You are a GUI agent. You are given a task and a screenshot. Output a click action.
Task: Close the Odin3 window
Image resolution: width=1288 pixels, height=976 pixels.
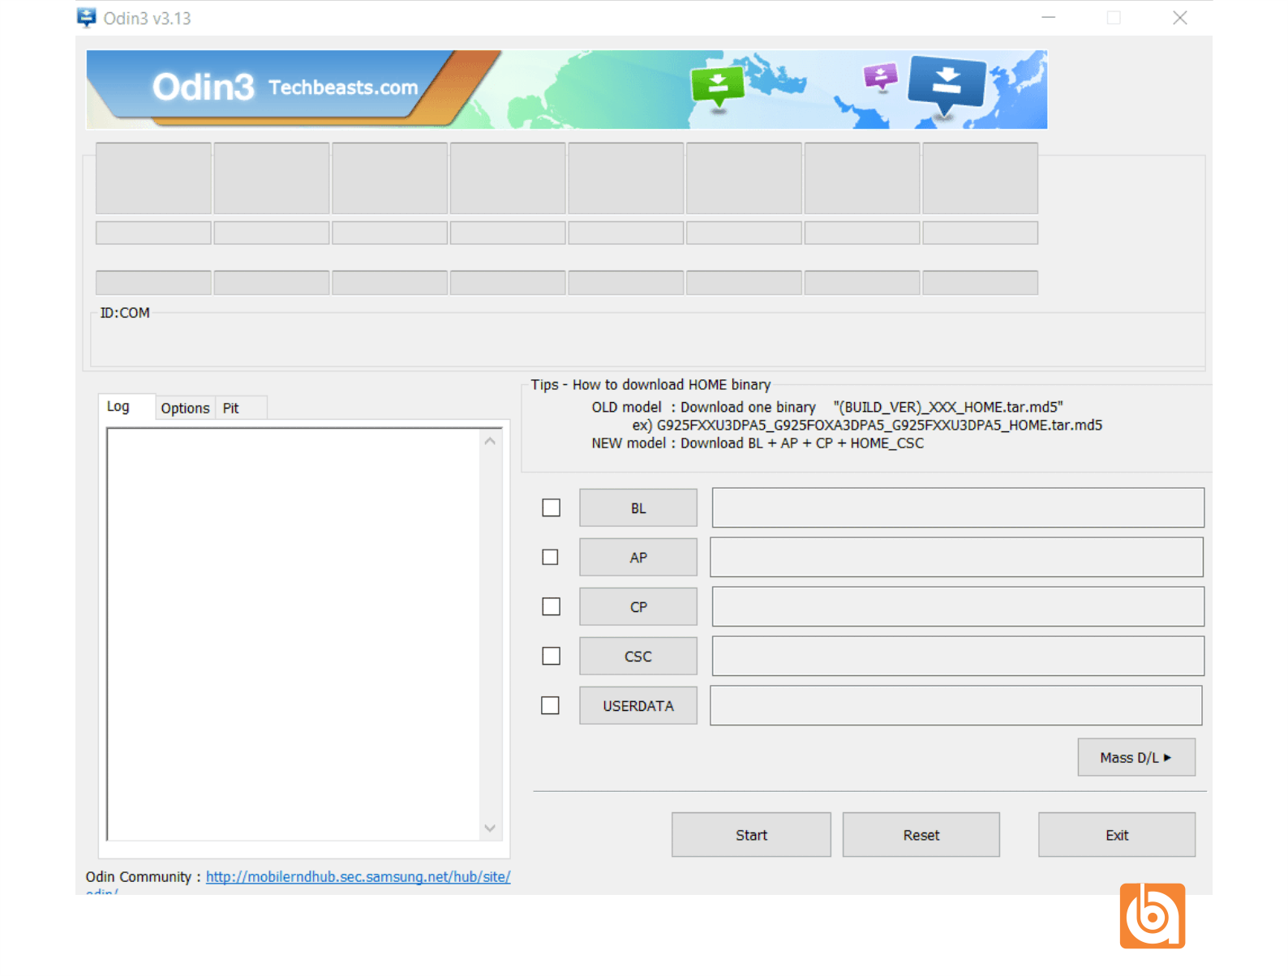(1179, 18)
